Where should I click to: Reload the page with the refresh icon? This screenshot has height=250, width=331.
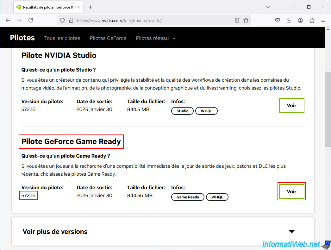click(31, 21)
